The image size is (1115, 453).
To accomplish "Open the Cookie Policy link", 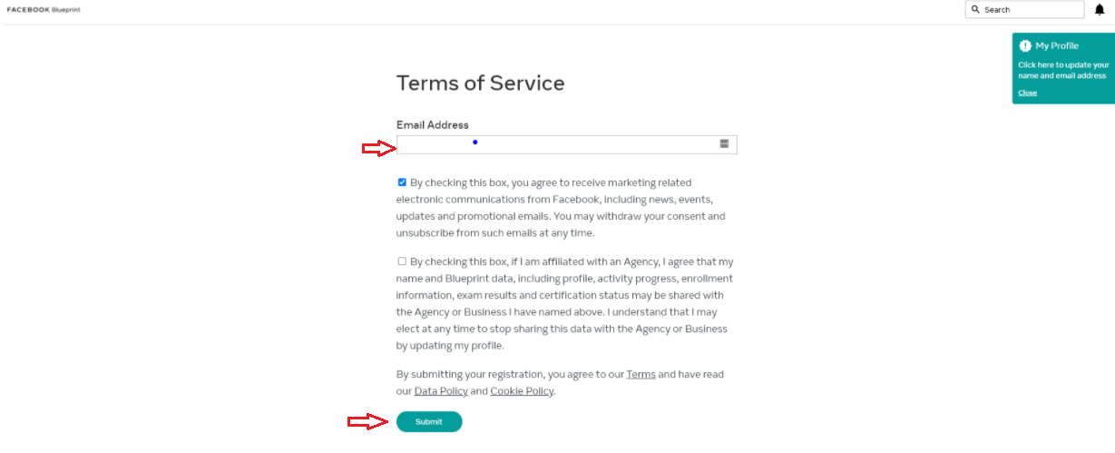I will pyautogui.click(x=522, y=391).
